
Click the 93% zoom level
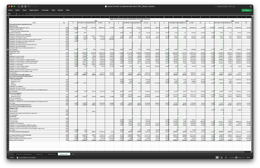248,158
